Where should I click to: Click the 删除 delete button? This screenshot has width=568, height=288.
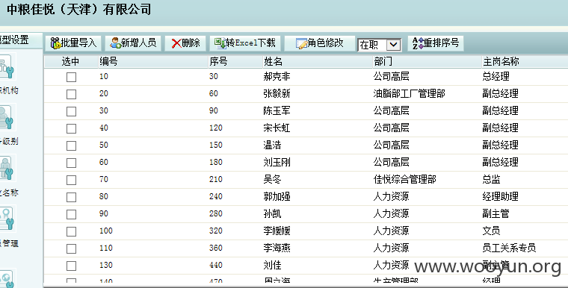[185, 43]
